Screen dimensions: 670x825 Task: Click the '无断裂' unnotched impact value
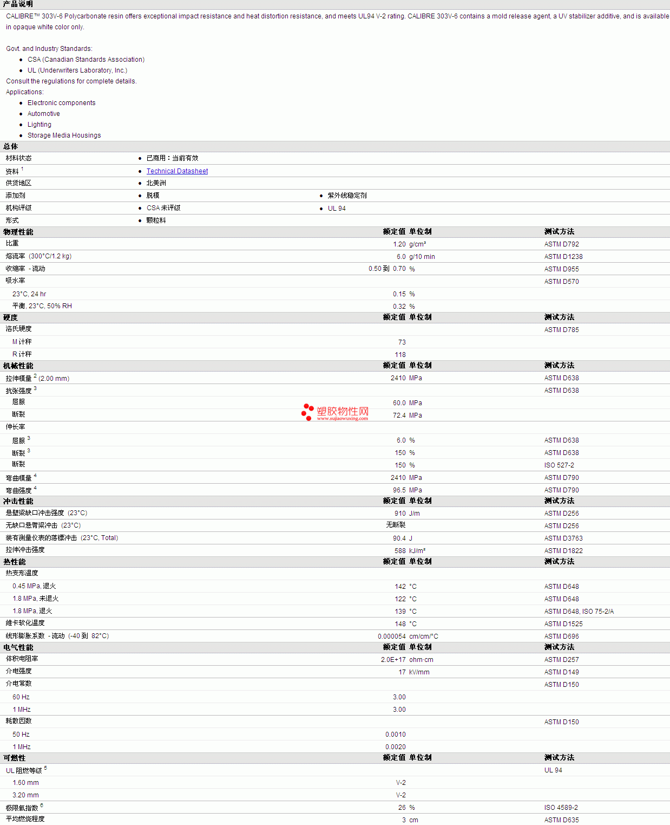coord(396,525)
